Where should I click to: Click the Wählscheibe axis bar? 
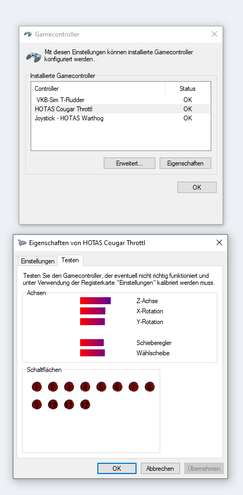pos(92,353)
